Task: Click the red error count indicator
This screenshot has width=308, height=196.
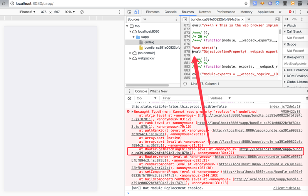Action: tap(291, 12)
